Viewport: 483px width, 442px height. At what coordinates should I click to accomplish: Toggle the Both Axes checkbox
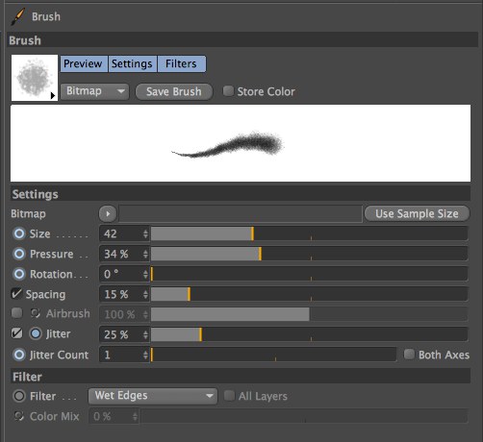coord(409,355)
